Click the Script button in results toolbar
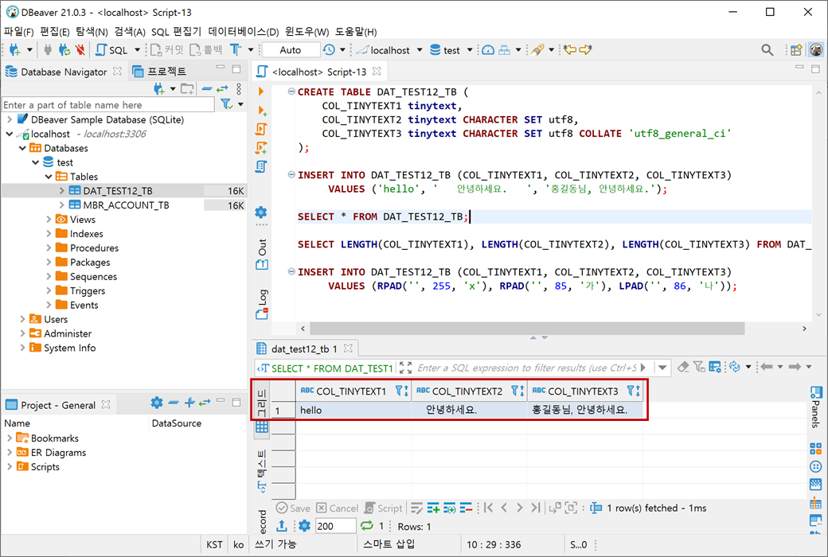Image resolution: width=828 pixels, height=557 pixels. pos(384,508)
